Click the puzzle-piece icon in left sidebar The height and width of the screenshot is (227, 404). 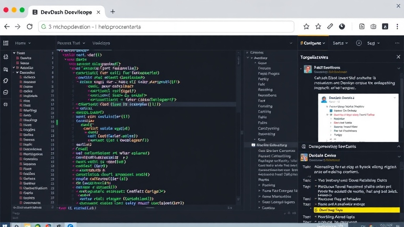[x=6, y=57]
